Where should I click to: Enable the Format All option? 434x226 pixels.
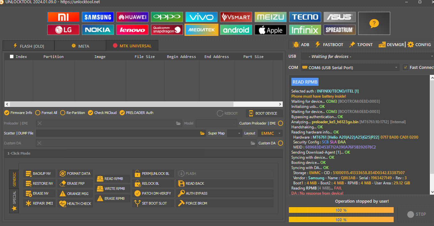click(38, 113)
